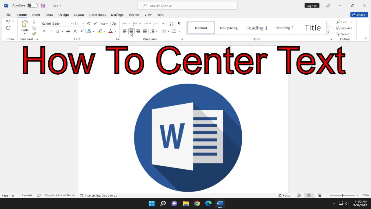The height and width of the screenshot is (209, 371).
Task: Open the font size dropdown
Action: point(83,24)
